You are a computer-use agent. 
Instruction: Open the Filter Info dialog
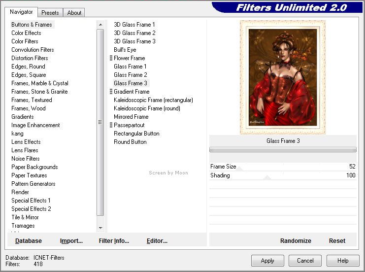point(114,241)
